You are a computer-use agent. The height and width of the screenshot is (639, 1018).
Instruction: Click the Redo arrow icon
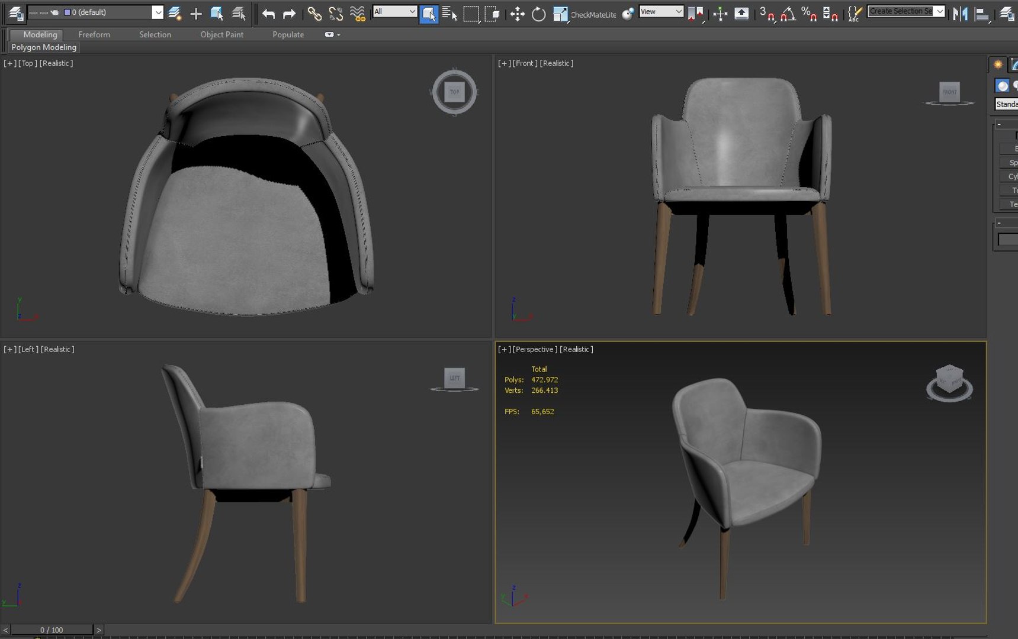289,14
